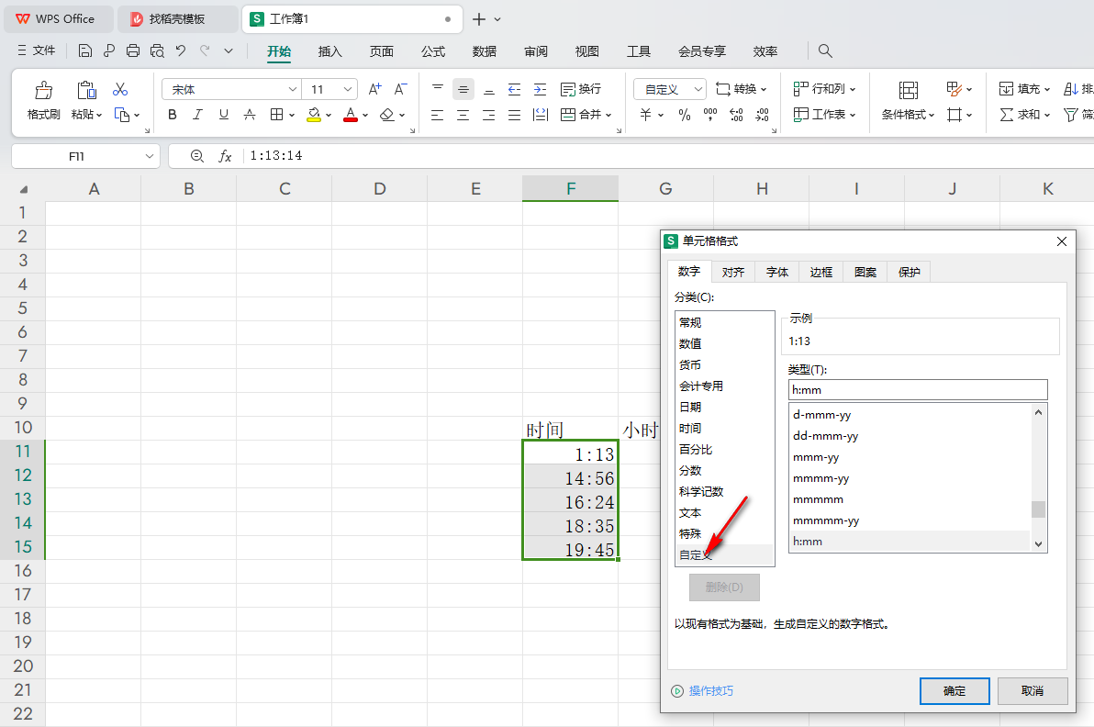Click the scissors Cut icon
1094x727 pixels.
point(120,90)
